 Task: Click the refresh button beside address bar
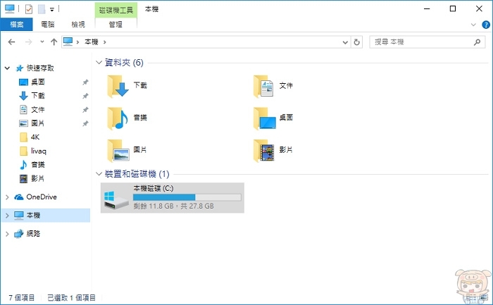(x=356, y=42)
